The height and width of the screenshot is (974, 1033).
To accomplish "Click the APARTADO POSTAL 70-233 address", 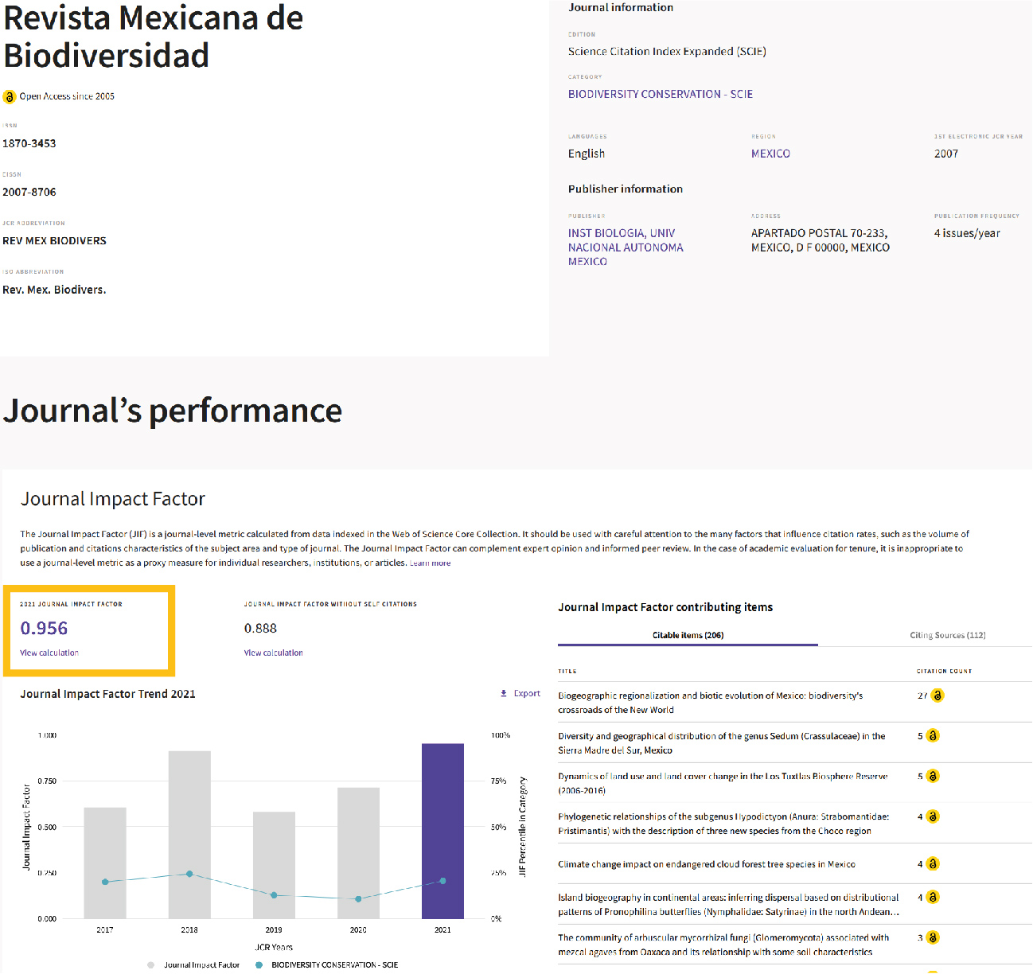I will tap(821, 240).
